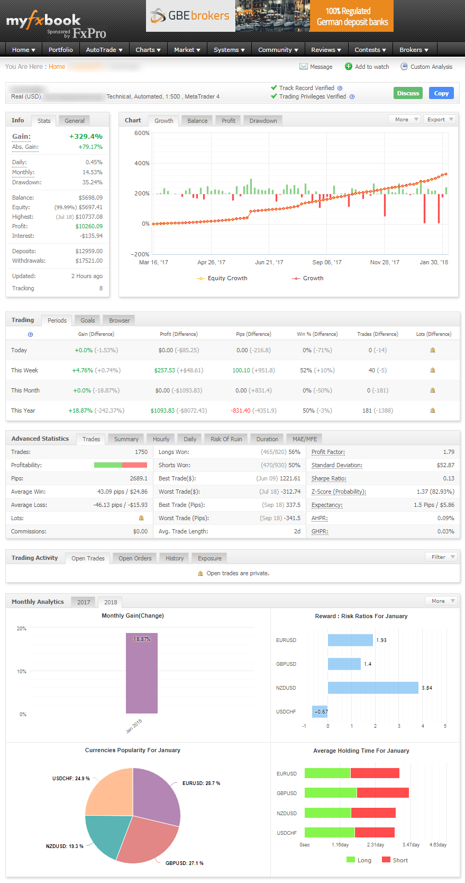Expand the Filter dropdown in Trading Activity
Image resolution: width=465 pixels, height=883 pixels.
pos(442,557)
